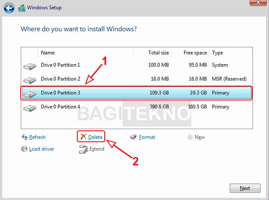The height and width of the screenshot is (200, 269).
Task: Select Drive 0 Partition 2 row
Action: pos(136,79)
